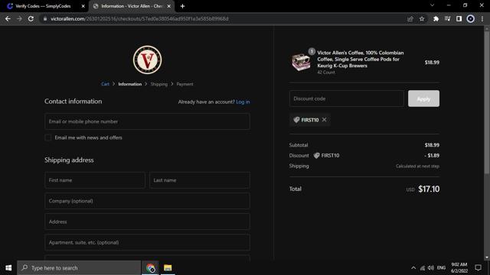Focus the Email or mobile phone number field
The width and height of the screenshot is (490, 275).
[147, 121]
